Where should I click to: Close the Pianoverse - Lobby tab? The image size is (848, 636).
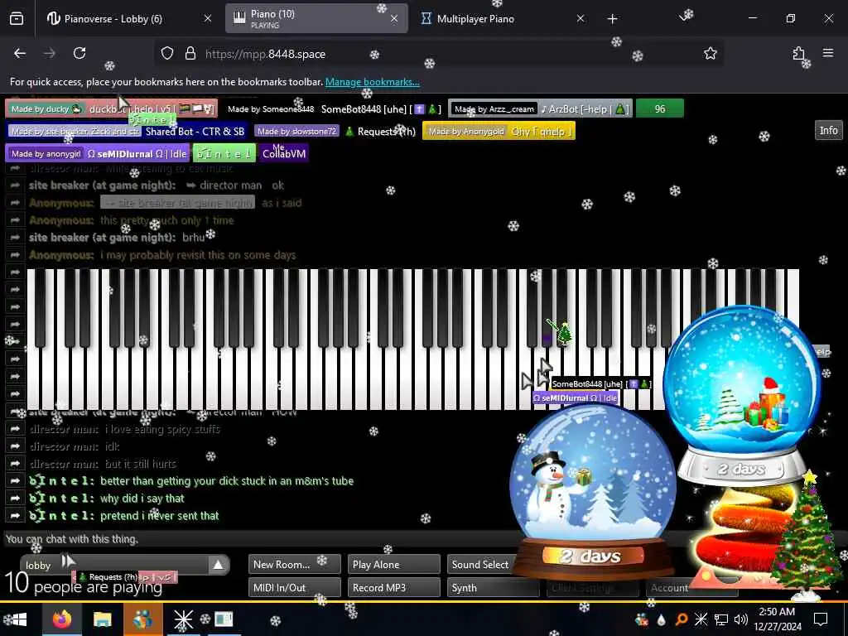tap(208, 19)
